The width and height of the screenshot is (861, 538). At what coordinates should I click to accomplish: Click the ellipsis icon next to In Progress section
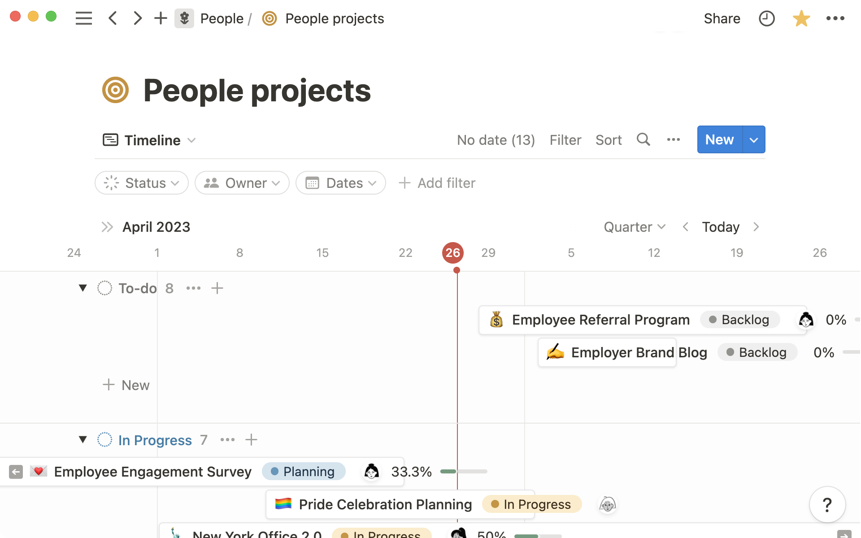tap(227, 440)
